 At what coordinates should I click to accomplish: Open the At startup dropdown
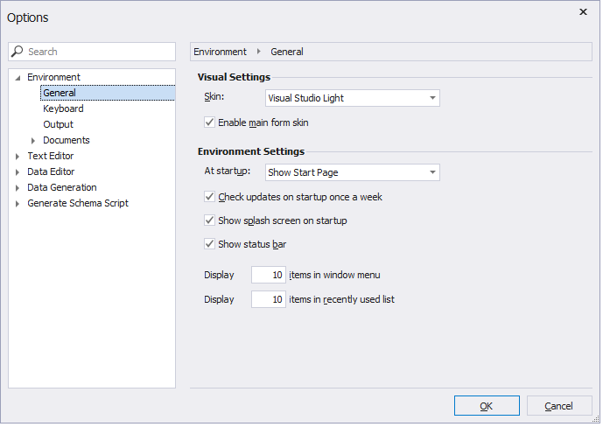[x=432, y=173]
